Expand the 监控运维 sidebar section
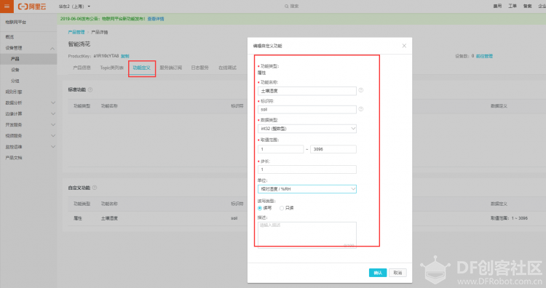This screenshot has height=288, width=546. [x=28, y=147]
